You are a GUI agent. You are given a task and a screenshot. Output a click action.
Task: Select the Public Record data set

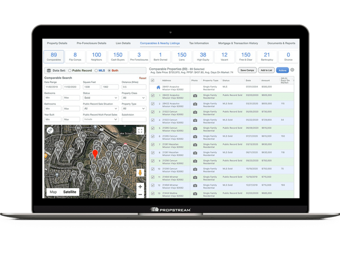pos(70,71)
